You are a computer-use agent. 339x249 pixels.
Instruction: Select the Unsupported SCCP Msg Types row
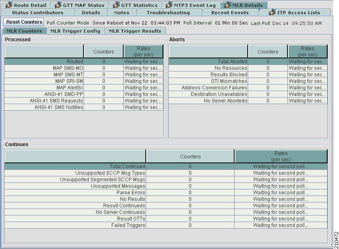166,173
